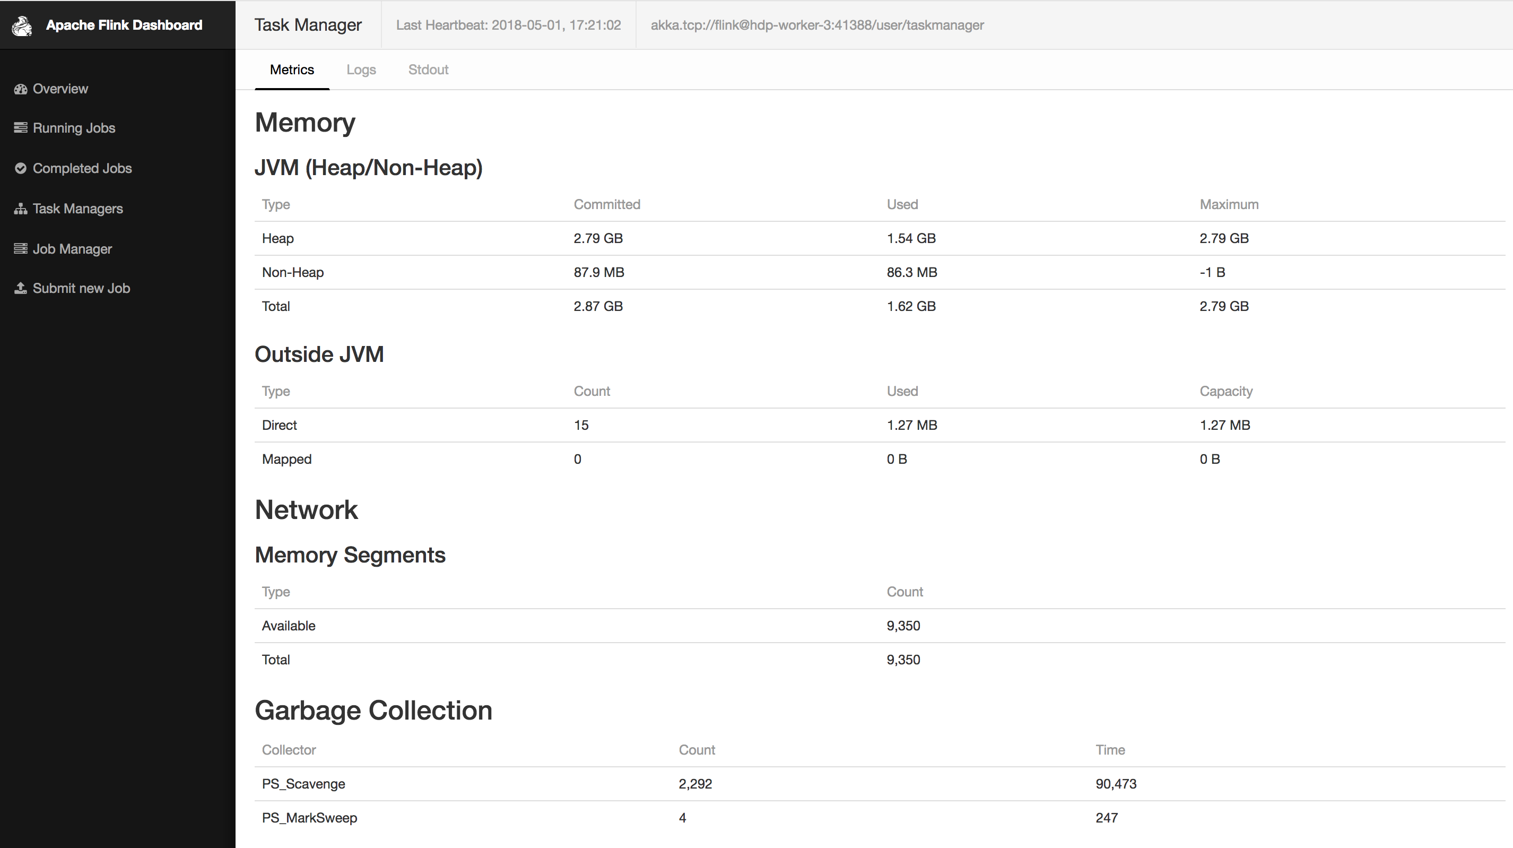Click Submit new Job link
Viewport: 1513px width, 848px height.
coord(81,289)
